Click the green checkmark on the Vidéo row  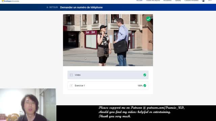click(145, 75)
